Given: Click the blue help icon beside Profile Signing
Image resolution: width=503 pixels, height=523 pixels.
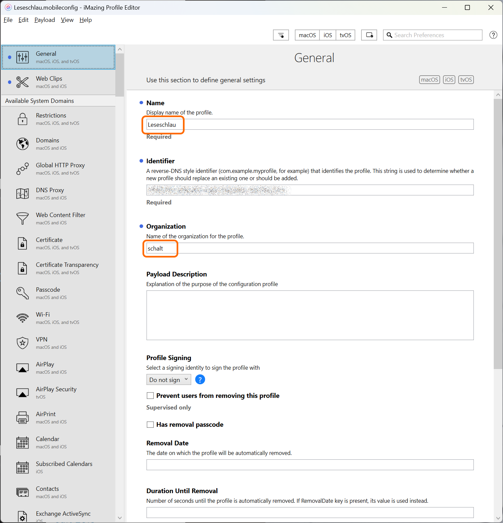Looking at the screenshot, I should tap(200, 379).
